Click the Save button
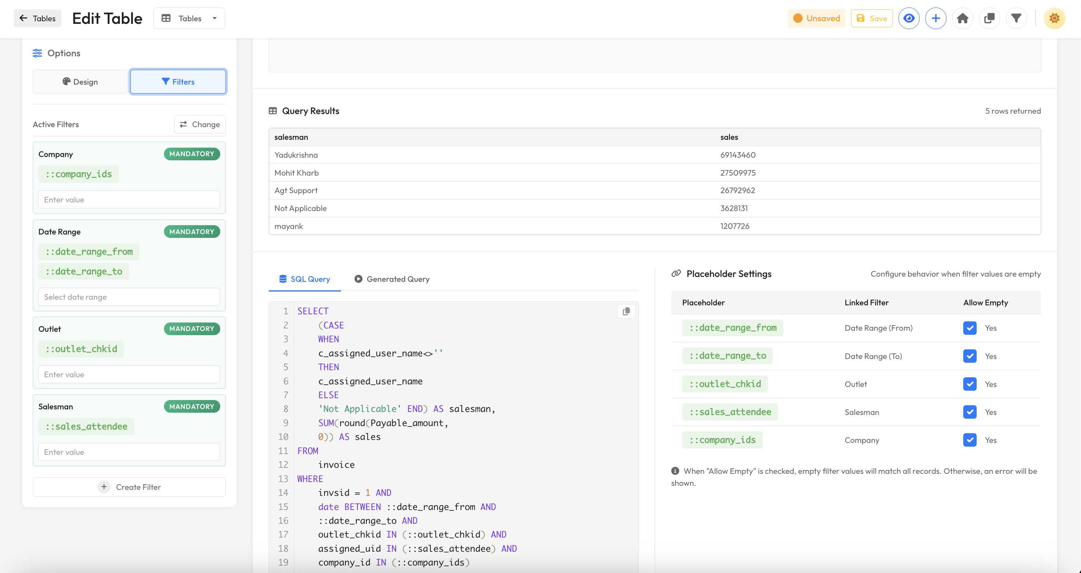The height and width of the screenshot is (573, 1081). click(x=872, y=19)
